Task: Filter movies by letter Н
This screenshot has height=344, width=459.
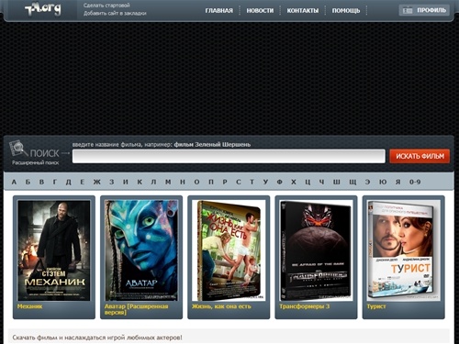Action: [183, 182]
